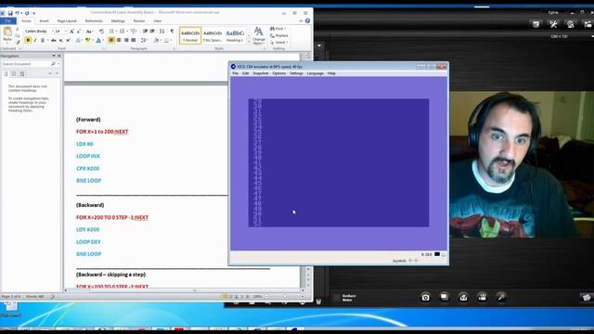The height and width of the screenshot is (334, 594).
Task: Open the VICE Settings menu
Action: pyautogui.click(x=296, y=73)
